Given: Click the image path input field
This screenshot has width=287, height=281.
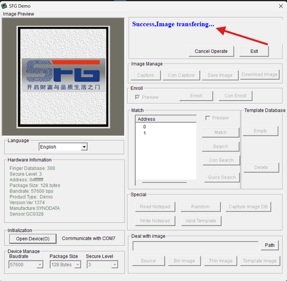Looking at the screenshot, I should coord(195,246).
